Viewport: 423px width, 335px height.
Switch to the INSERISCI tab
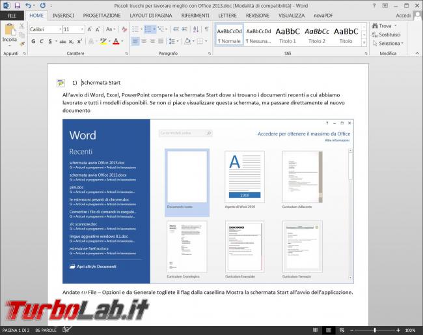(x=63, y=16)
